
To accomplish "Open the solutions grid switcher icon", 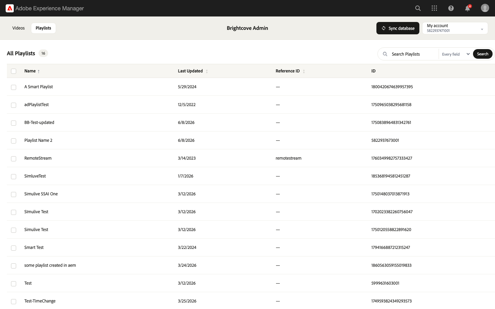I will [434, 8].
